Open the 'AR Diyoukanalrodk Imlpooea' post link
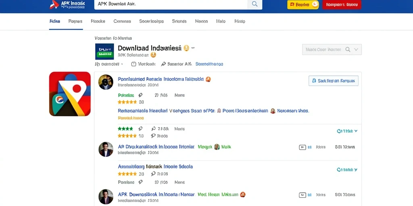The height and width of the screenshot is (206, 413). tap(156, 146)
